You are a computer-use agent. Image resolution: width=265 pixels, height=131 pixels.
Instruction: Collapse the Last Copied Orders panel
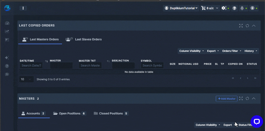(x=254, y=26)
